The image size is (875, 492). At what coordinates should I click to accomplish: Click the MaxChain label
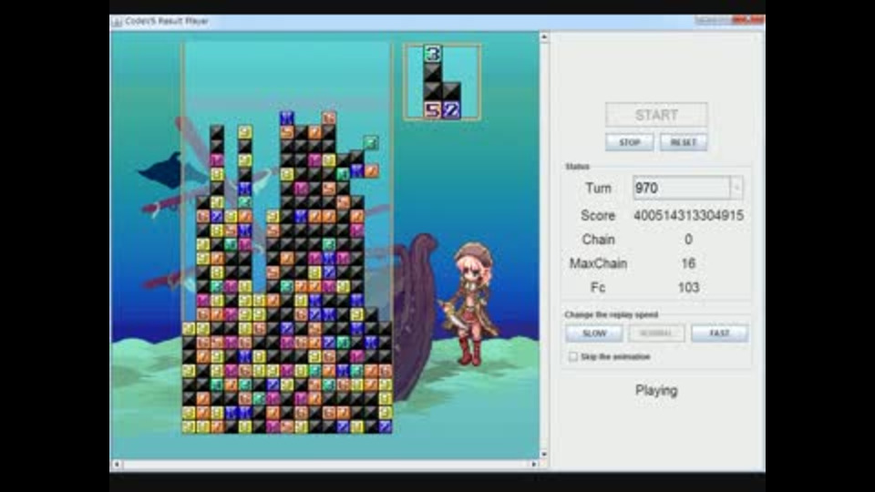pyautogui.click(x=598, y=263)
